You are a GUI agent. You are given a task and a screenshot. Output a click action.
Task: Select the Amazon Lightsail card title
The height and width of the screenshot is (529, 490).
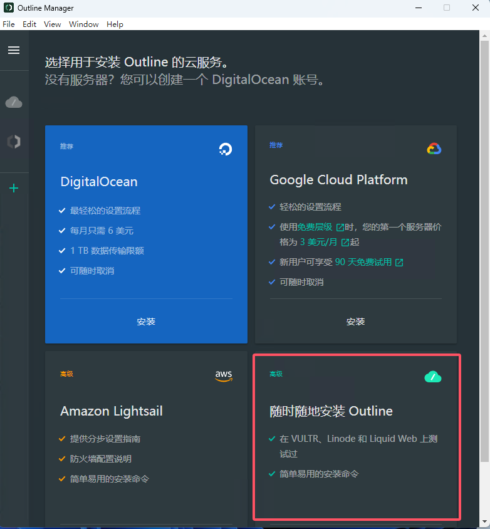click(112, 411)
